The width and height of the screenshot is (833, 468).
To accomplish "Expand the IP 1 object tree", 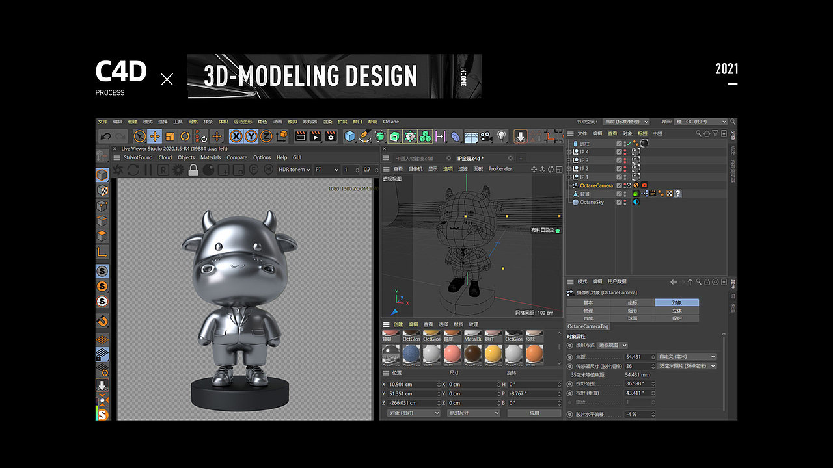I will coord(569,177).
